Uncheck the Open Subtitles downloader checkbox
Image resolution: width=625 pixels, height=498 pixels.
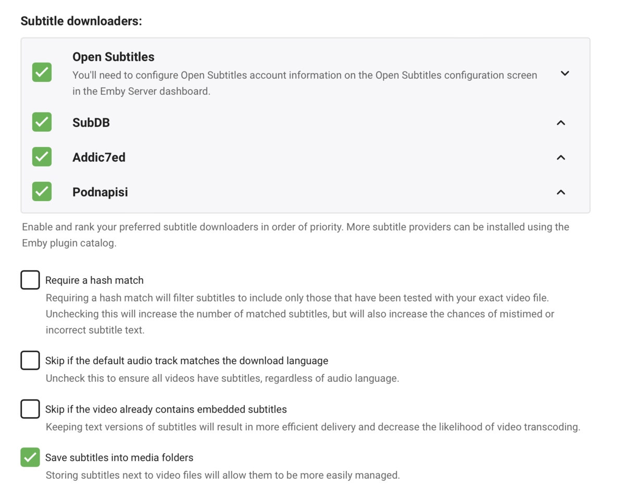coord(42,72)
